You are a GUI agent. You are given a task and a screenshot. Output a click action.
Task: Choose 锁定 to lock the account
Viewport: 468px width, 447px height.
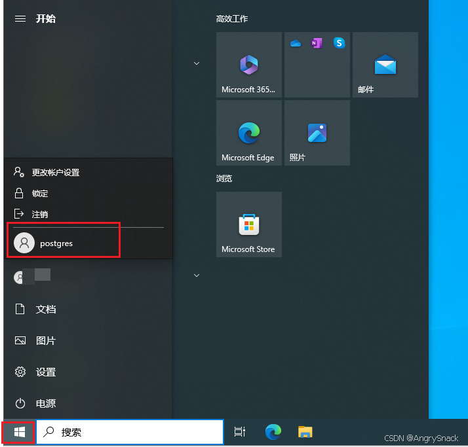(88, 194)
